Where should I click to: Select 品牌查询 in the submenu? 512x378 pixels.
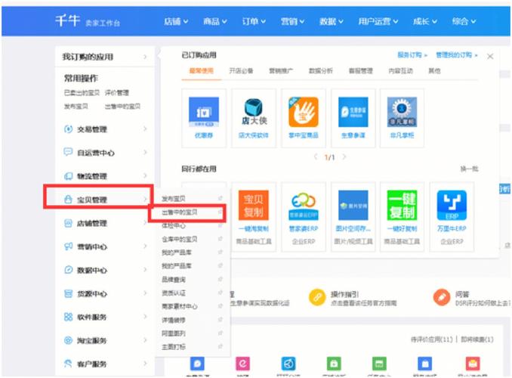(174, 279)
